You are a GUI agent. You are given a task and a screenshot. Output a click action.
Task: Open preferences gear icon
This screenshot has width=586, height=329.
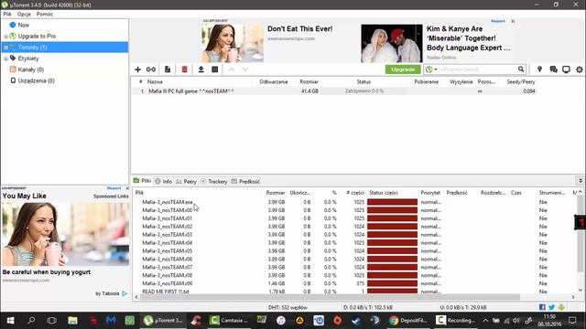(580, 69)
